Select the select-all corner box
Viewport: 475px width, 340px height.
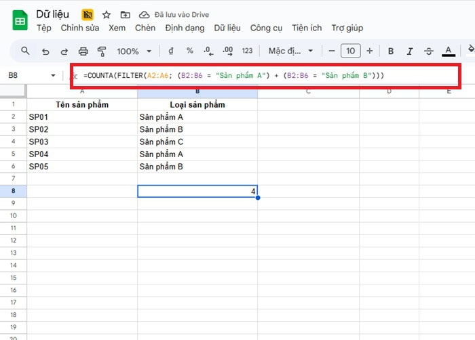(x=13, y=91)
